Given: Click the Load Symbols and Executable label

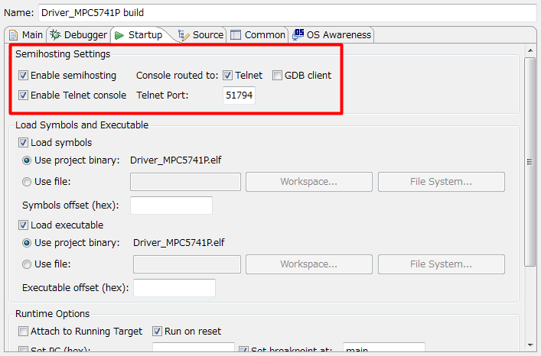Looking at the screenshot, I should (x=82, y=125).
